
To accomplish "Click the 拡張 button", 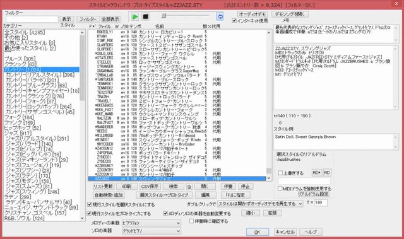I will pos(272,213).
